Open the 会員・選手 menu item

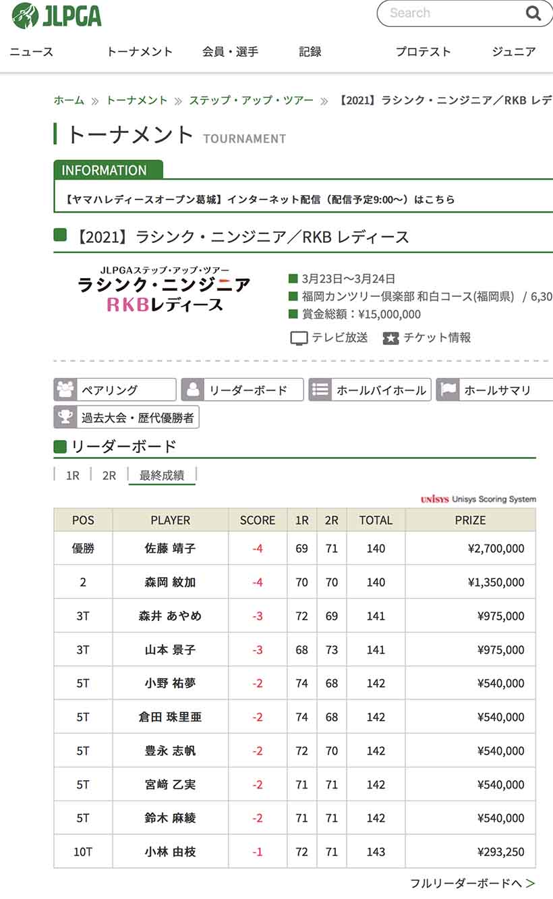tap(230, 52)
